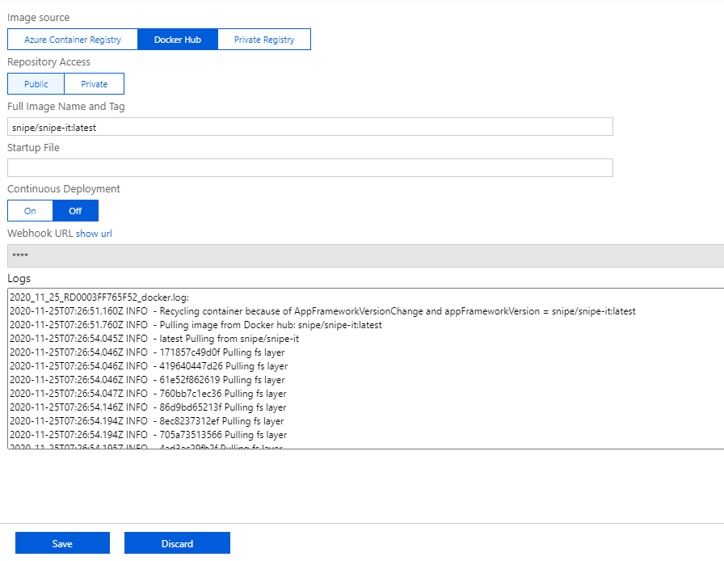This screenshot has width=724, height=561.
Task: Save the container settings
Action: point(62,543)
